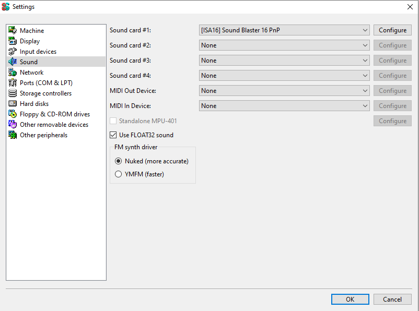419x311 pixels.
Task: Toggle Use FLOAT32 sound checkbox
Action: tap(113, 135)
